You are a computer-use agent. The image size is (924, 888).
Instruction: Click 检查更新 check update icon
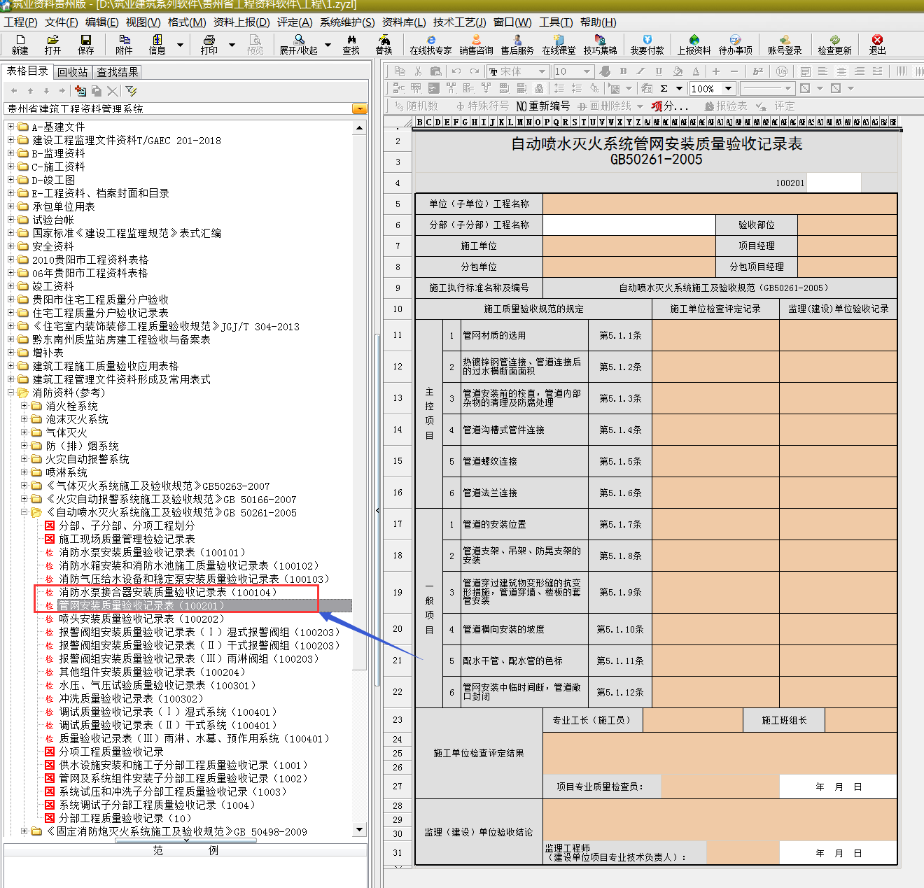pos(834,44)
